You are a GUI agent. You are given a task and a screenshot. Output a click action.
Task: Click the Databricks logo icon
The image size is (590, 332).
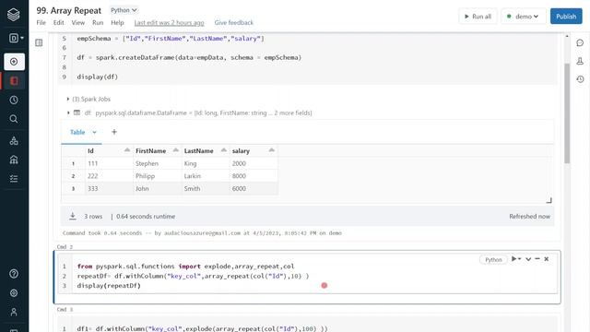[14, 15]
